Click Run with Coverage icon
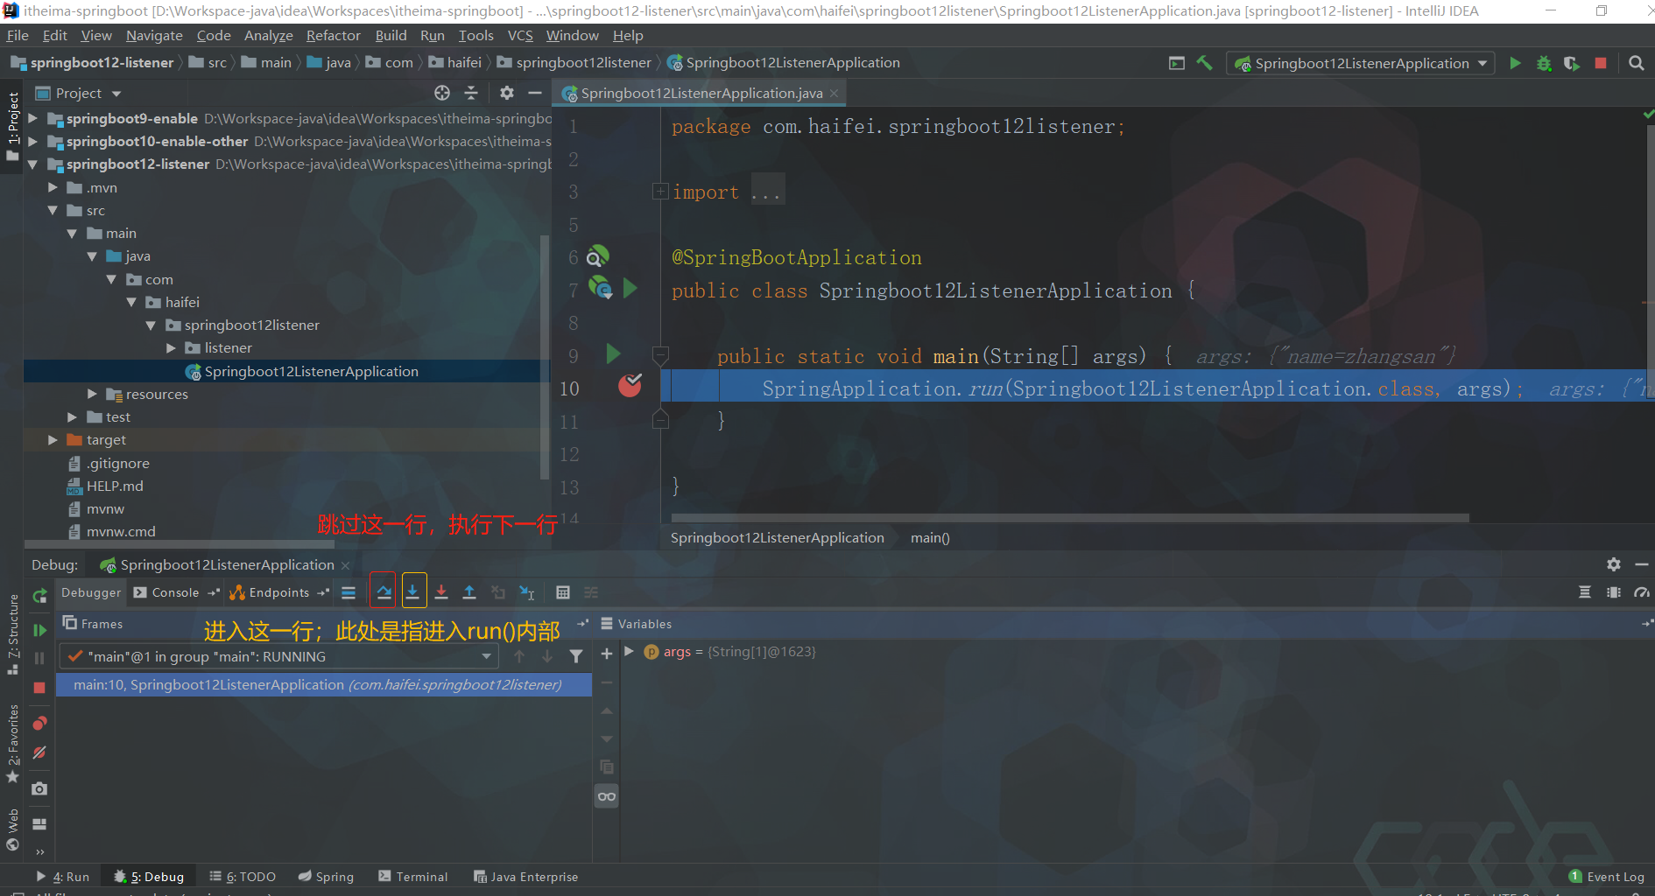 pos(1572,63)
